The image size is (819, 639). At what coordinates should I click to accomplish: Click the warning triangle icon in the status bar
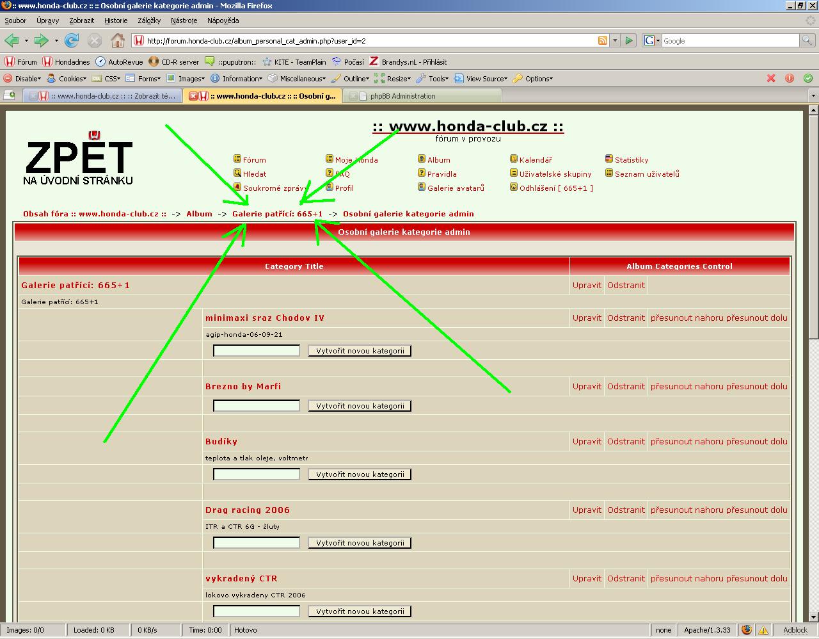763,630
